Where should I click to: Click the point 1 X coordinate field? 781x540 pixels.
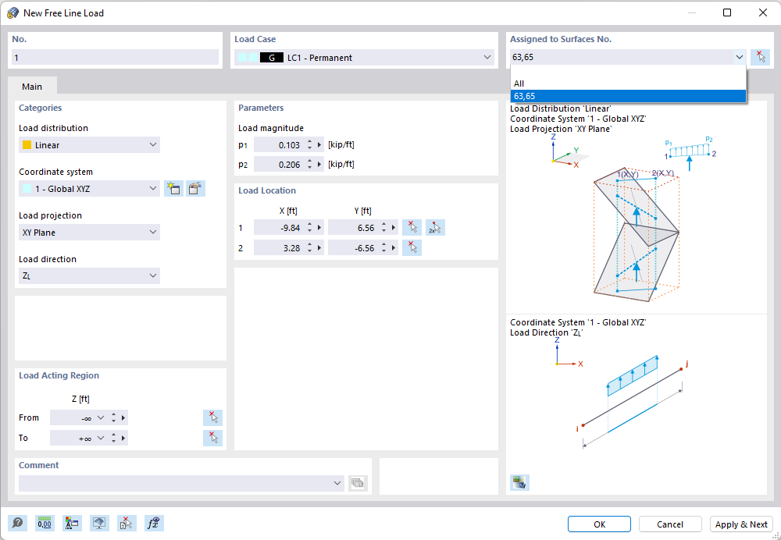coord(278,228)
